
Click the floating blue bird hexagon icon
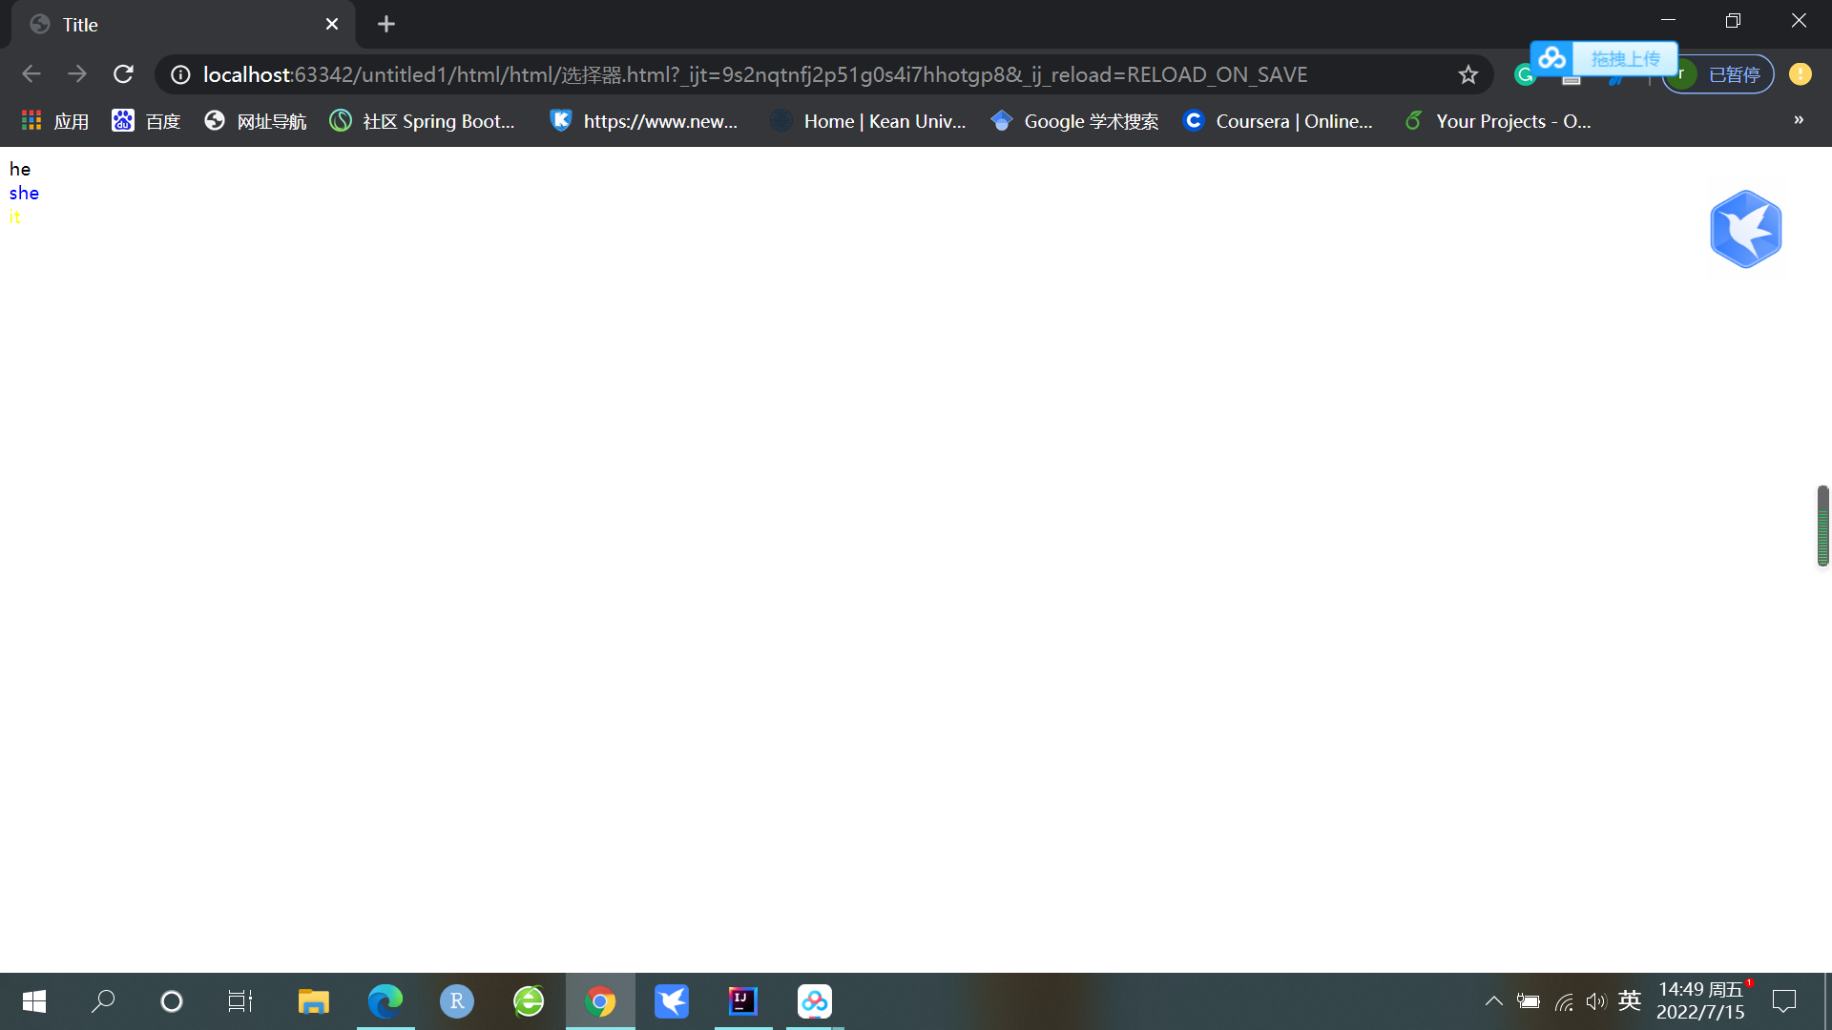tap(1745, 229)
